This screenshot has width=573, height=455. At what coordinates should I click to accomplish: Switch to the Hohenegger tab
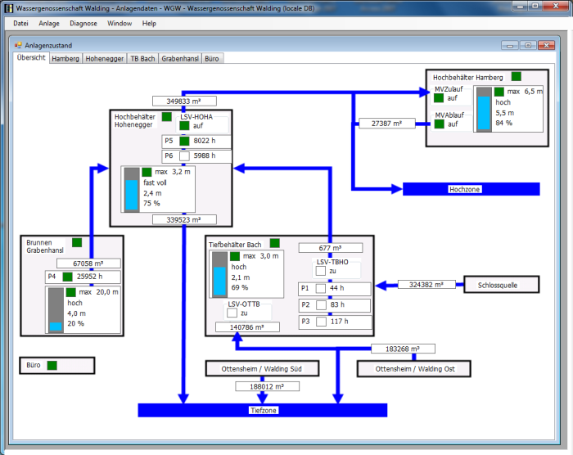coord(105,59)
